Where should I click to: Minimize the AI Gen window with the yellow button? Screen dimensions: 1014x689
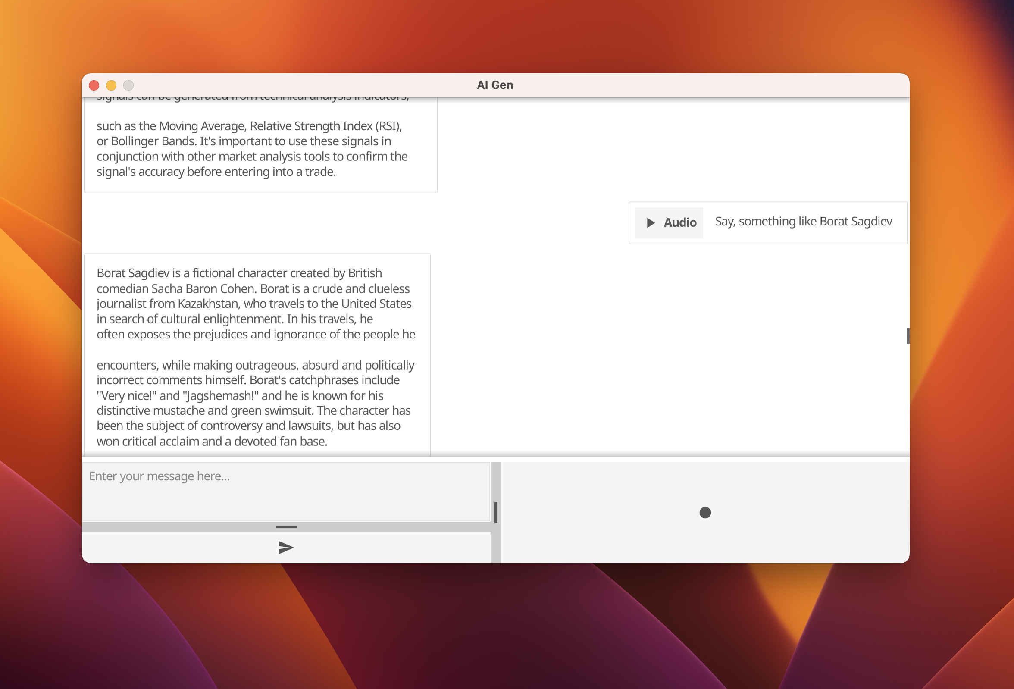(x=111, y=85)
